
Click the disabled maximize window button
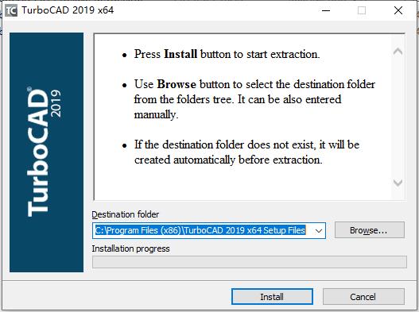[x=362, y=10]
